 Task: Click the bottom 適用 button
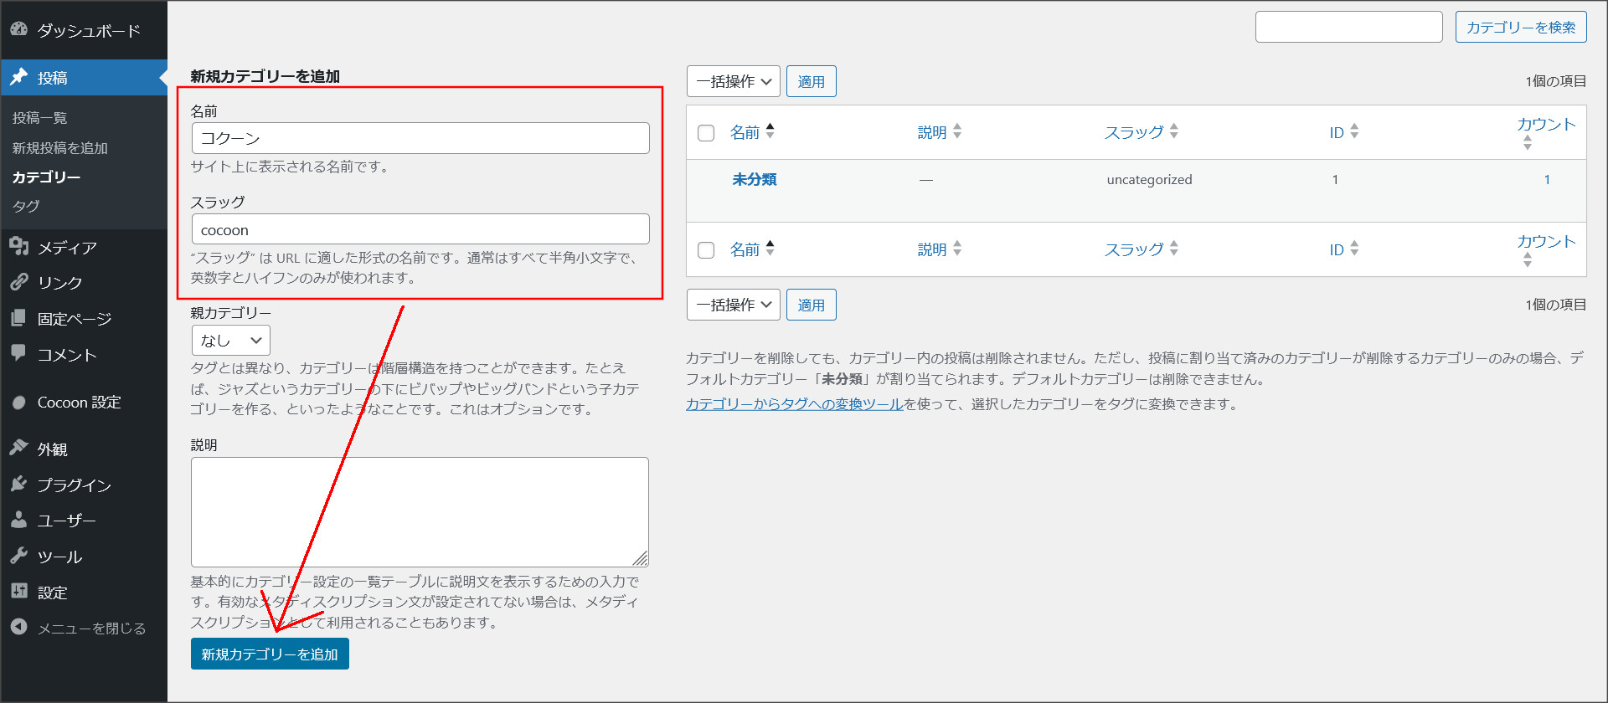(x=811, y=305)
